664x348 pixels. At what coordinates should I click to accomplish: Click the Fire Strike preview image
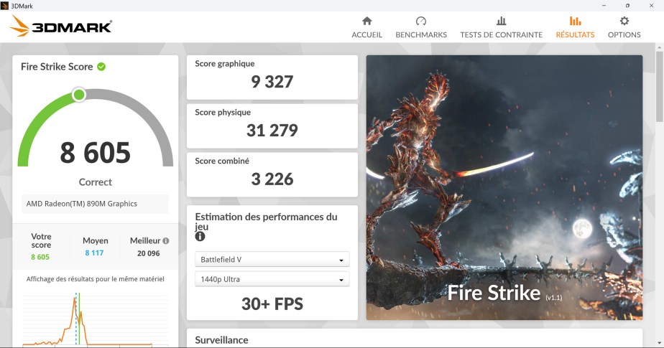click(x=504, y=187)
